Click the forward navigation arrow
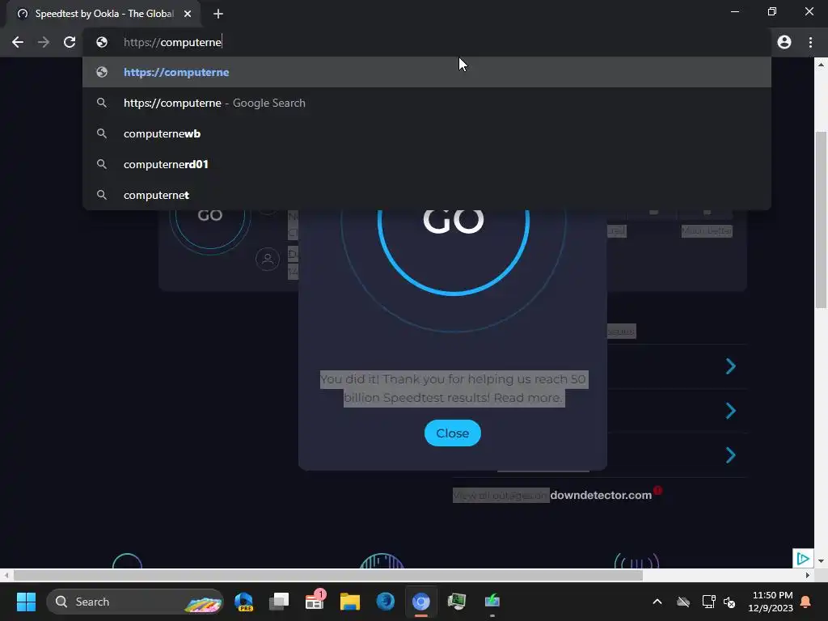The height and width of the screenshot is (621, 828). pyautogui.click(x=44, y=42)
